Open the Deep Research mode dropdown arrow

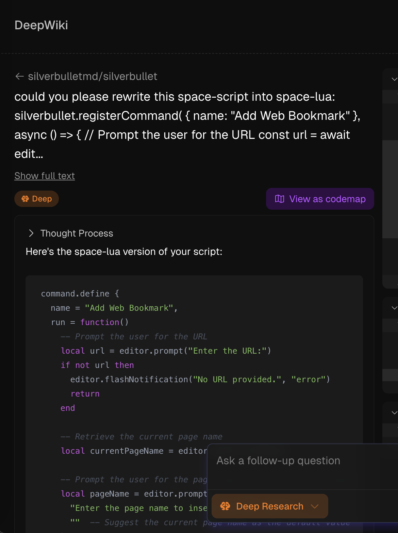[315, 506]
